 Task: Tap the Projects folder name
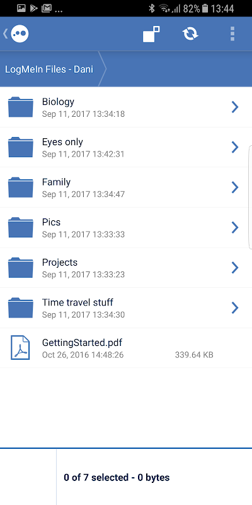pyautogui.click(x=60, y=262)
